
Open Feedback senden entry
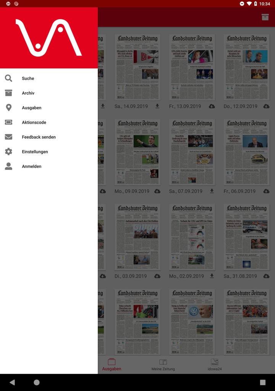pyautogui.click(x=49, y=137)
